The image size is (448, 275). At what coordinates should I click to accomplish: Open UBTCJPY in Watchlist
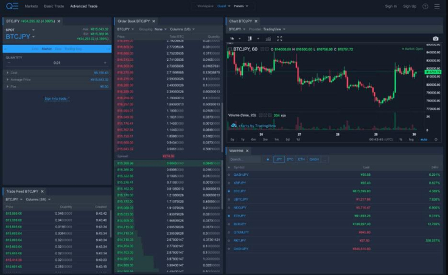click(240, 200)
